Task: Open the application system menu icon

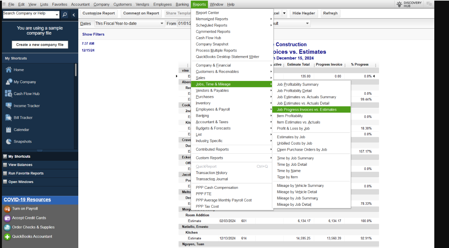Action: click(4, 4)
